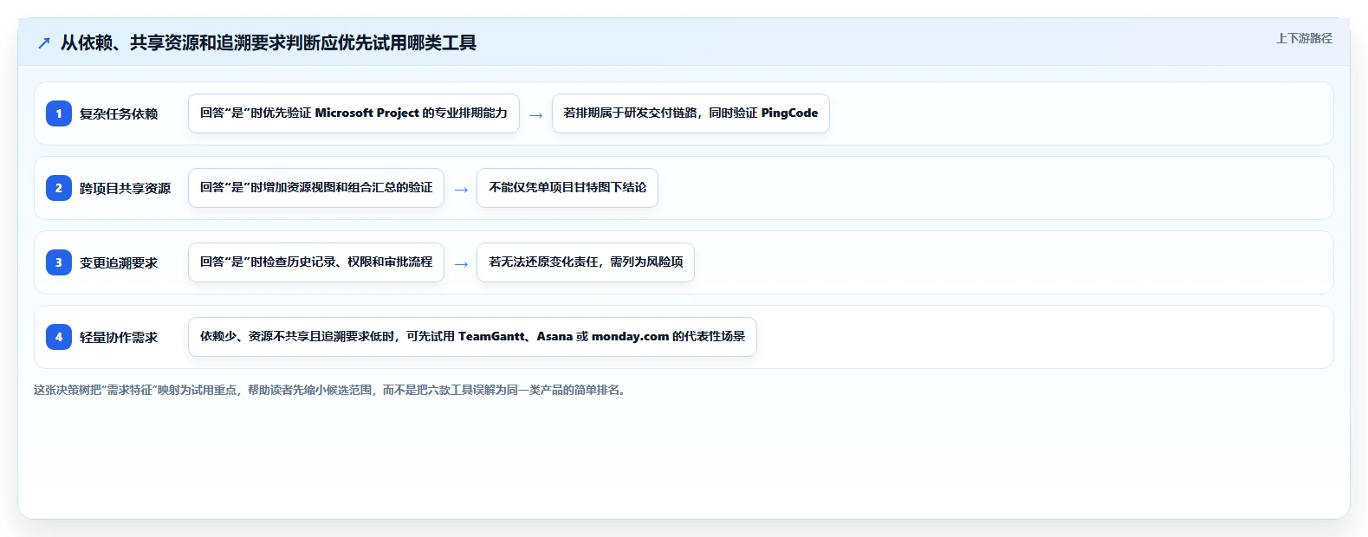Select the 跨项目共享资源 label
Viewport: 1368px width, 537px height.
125,188
